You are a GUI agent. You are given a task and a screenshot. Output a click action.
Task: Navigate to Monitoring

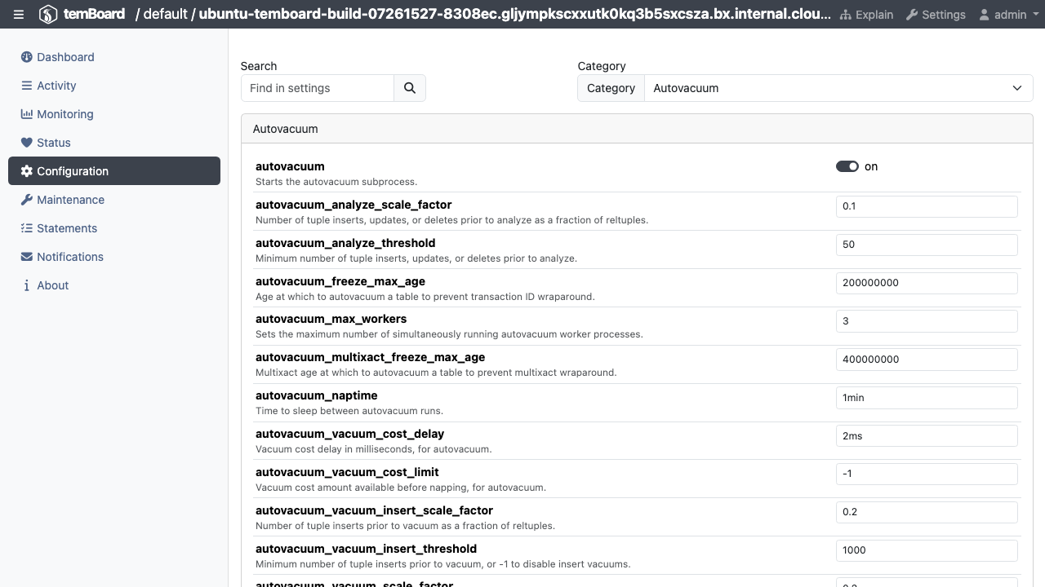[x=114, y=114]
